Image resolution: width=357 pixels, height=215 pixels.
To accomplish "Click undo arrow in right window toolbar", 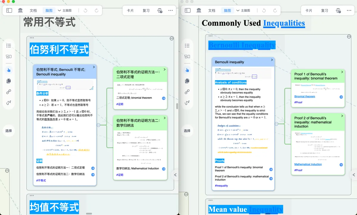I will tap(264, 10).
